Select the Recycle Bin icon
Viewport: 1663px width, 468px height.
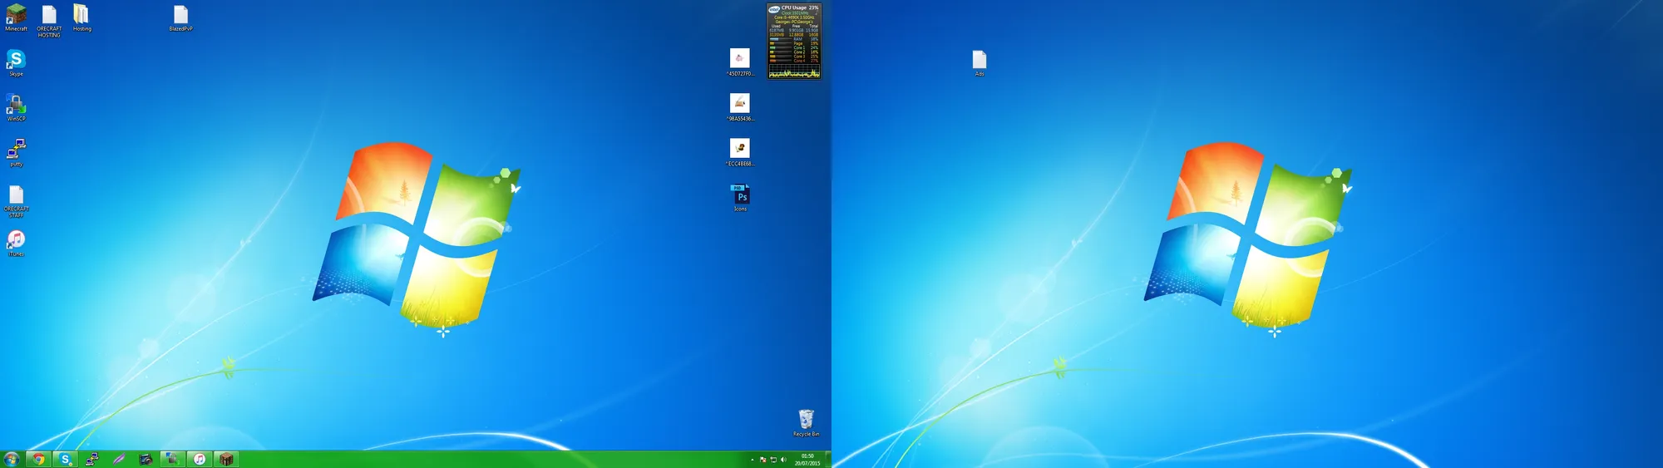806,423
